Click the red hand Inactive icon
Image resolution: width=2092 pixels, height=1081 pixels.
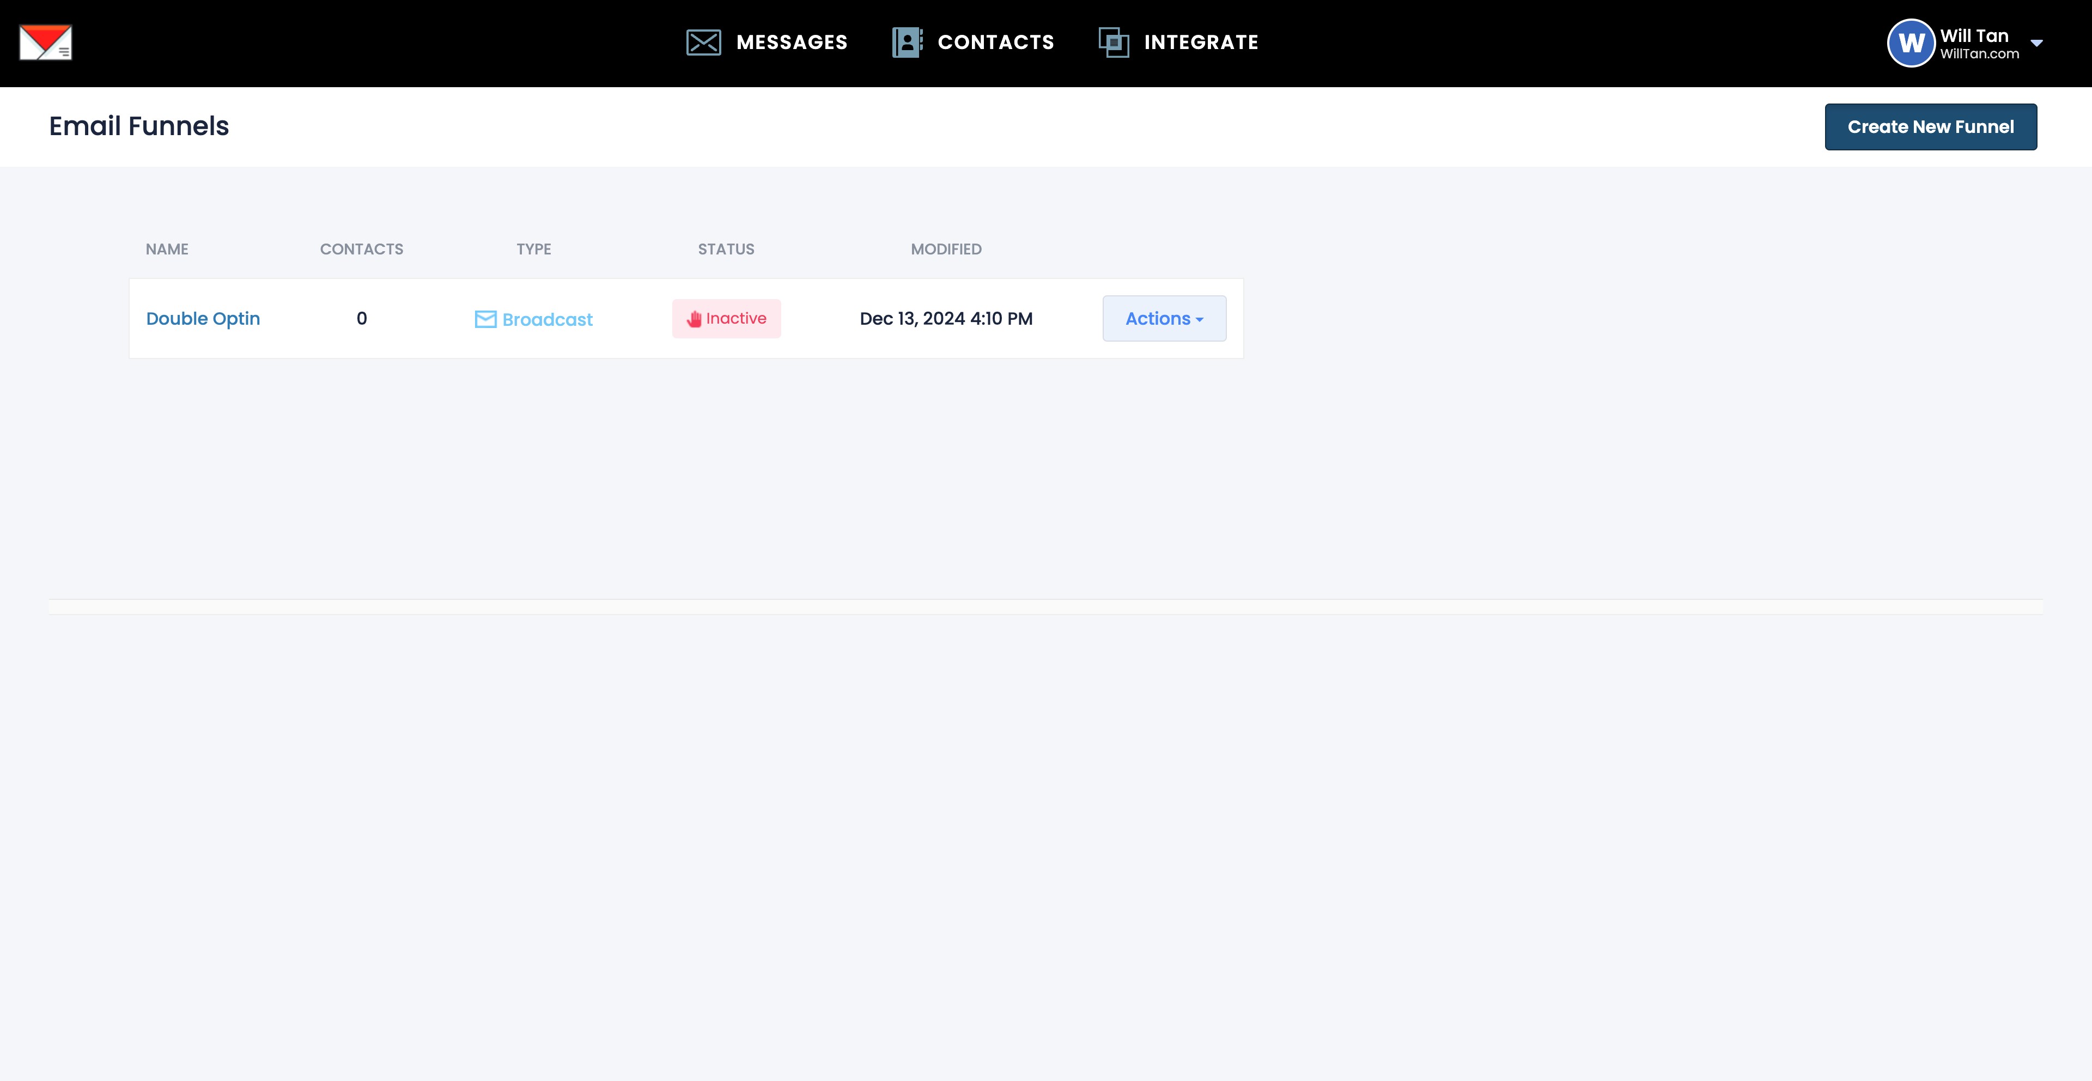click(694, 319)
